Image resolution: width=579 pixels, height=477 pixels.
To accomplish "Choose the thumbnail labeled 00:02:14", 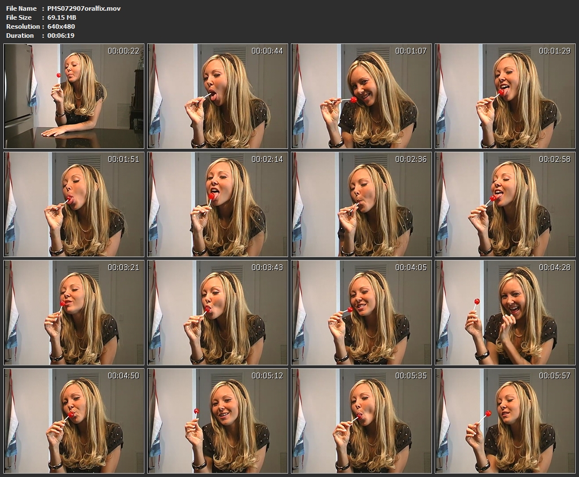I will tap(218, 204).
